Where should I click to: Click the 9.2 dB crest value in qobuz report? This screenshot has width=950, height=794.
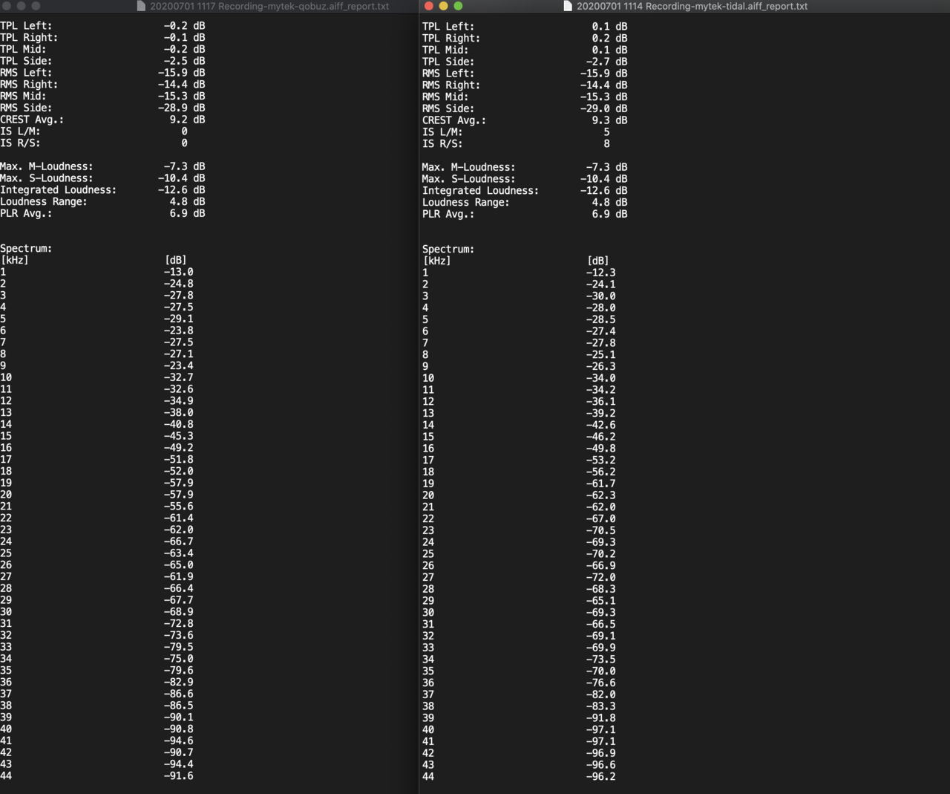(x=187, y=120)
